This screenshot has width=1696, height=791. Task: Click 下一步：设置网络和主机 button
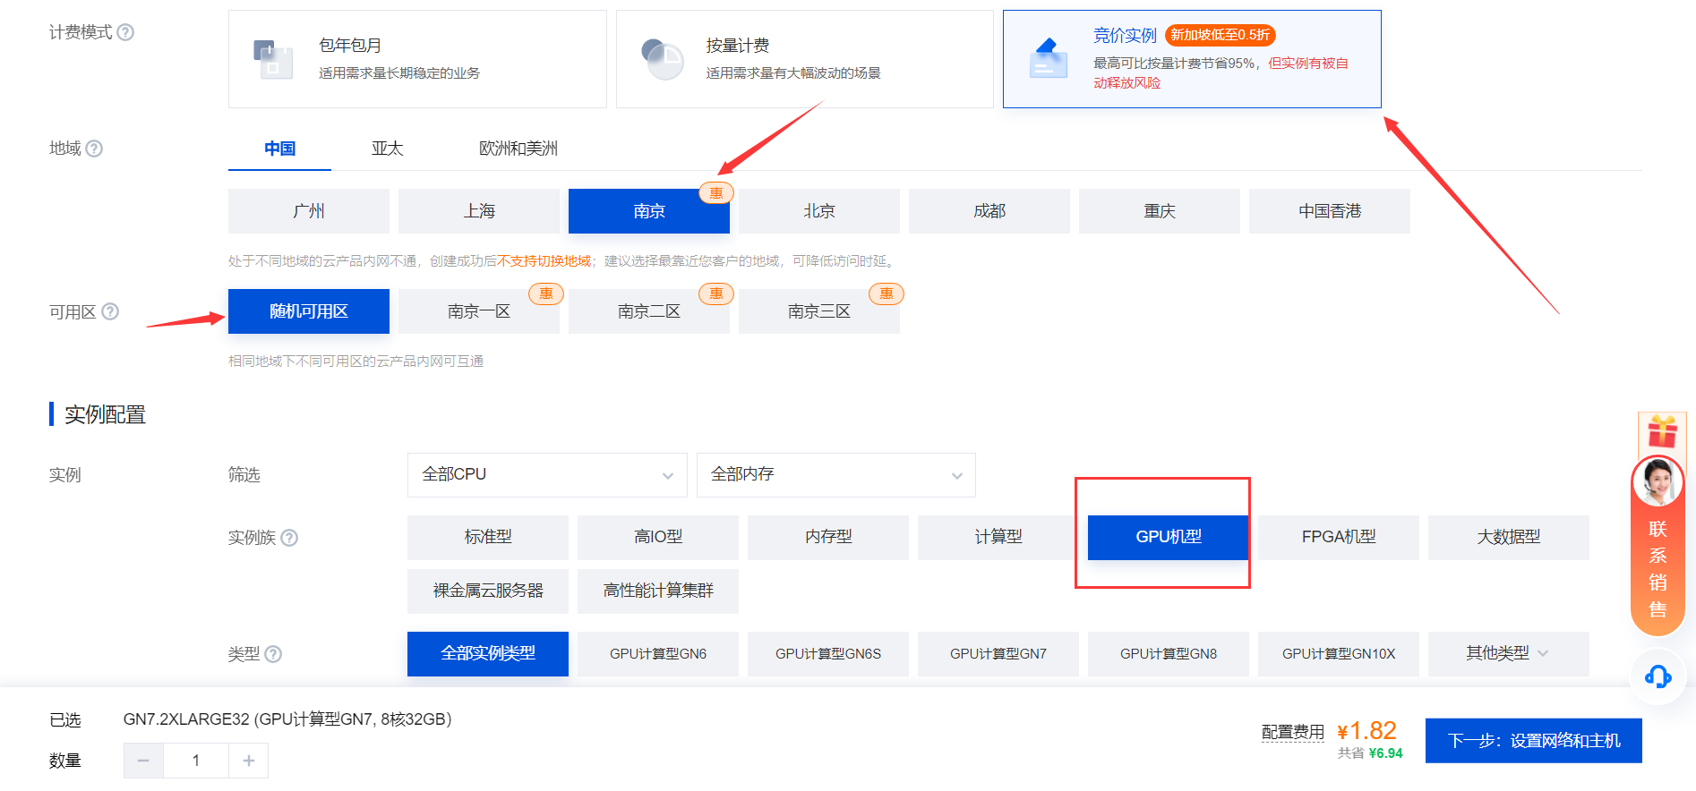[1533, 741]
